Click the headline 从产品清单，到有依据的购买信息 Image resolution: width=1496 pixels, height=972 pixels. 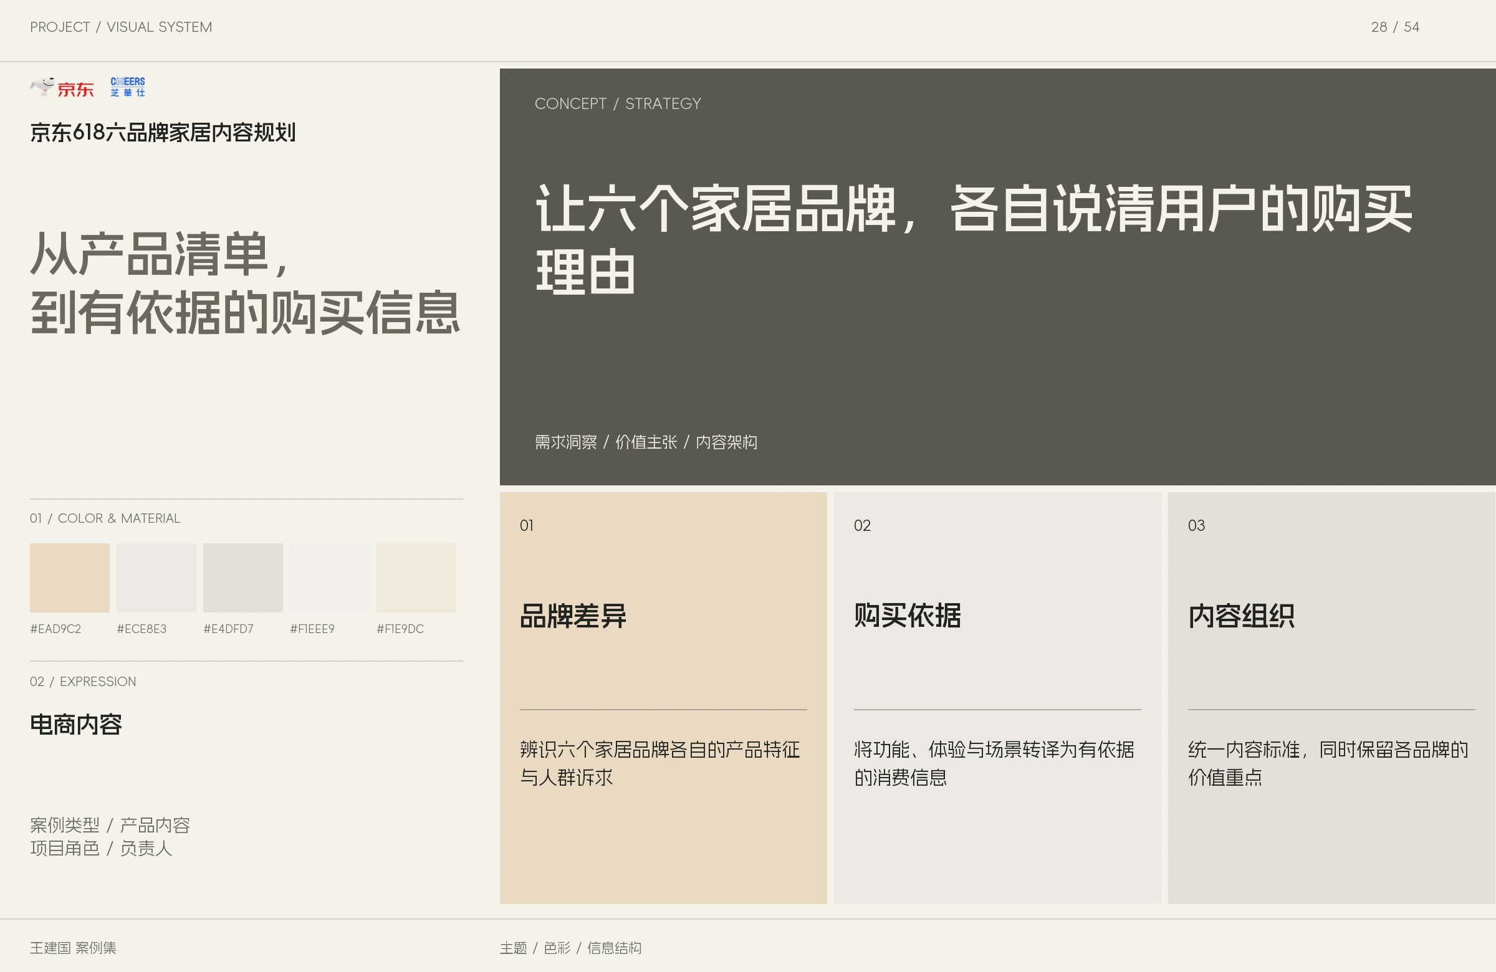(x=245, y=283)
